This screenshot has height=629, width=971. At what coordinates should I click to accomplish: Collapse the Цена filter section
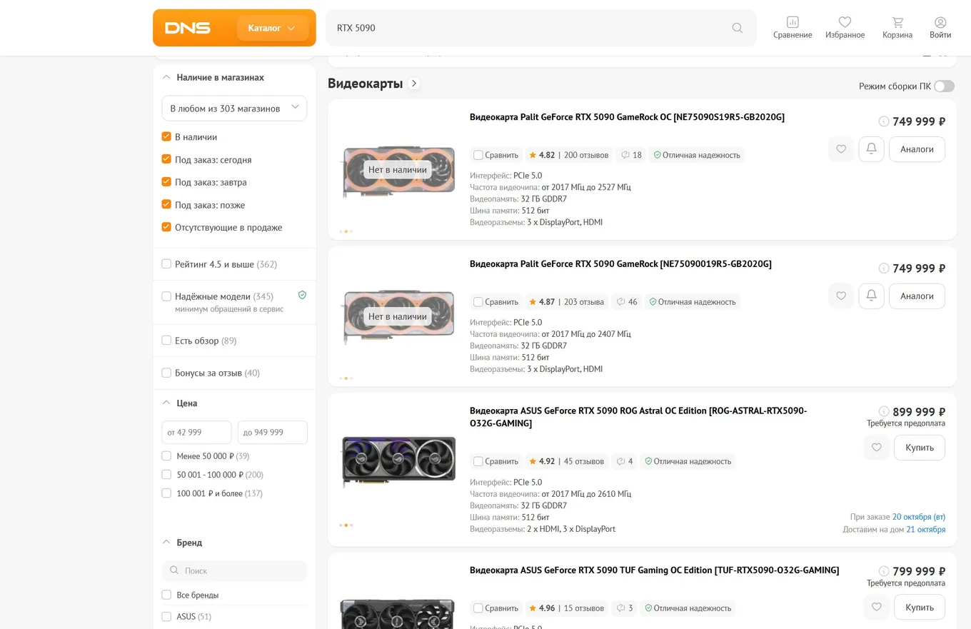coord(166,403)
